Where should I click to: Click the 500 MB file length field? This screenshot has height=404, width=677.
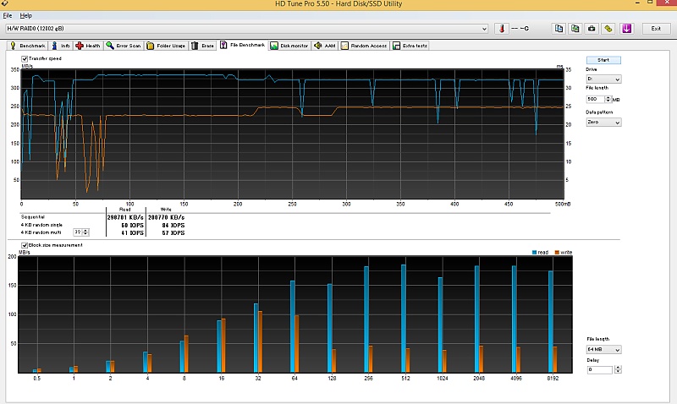[595, 99]
